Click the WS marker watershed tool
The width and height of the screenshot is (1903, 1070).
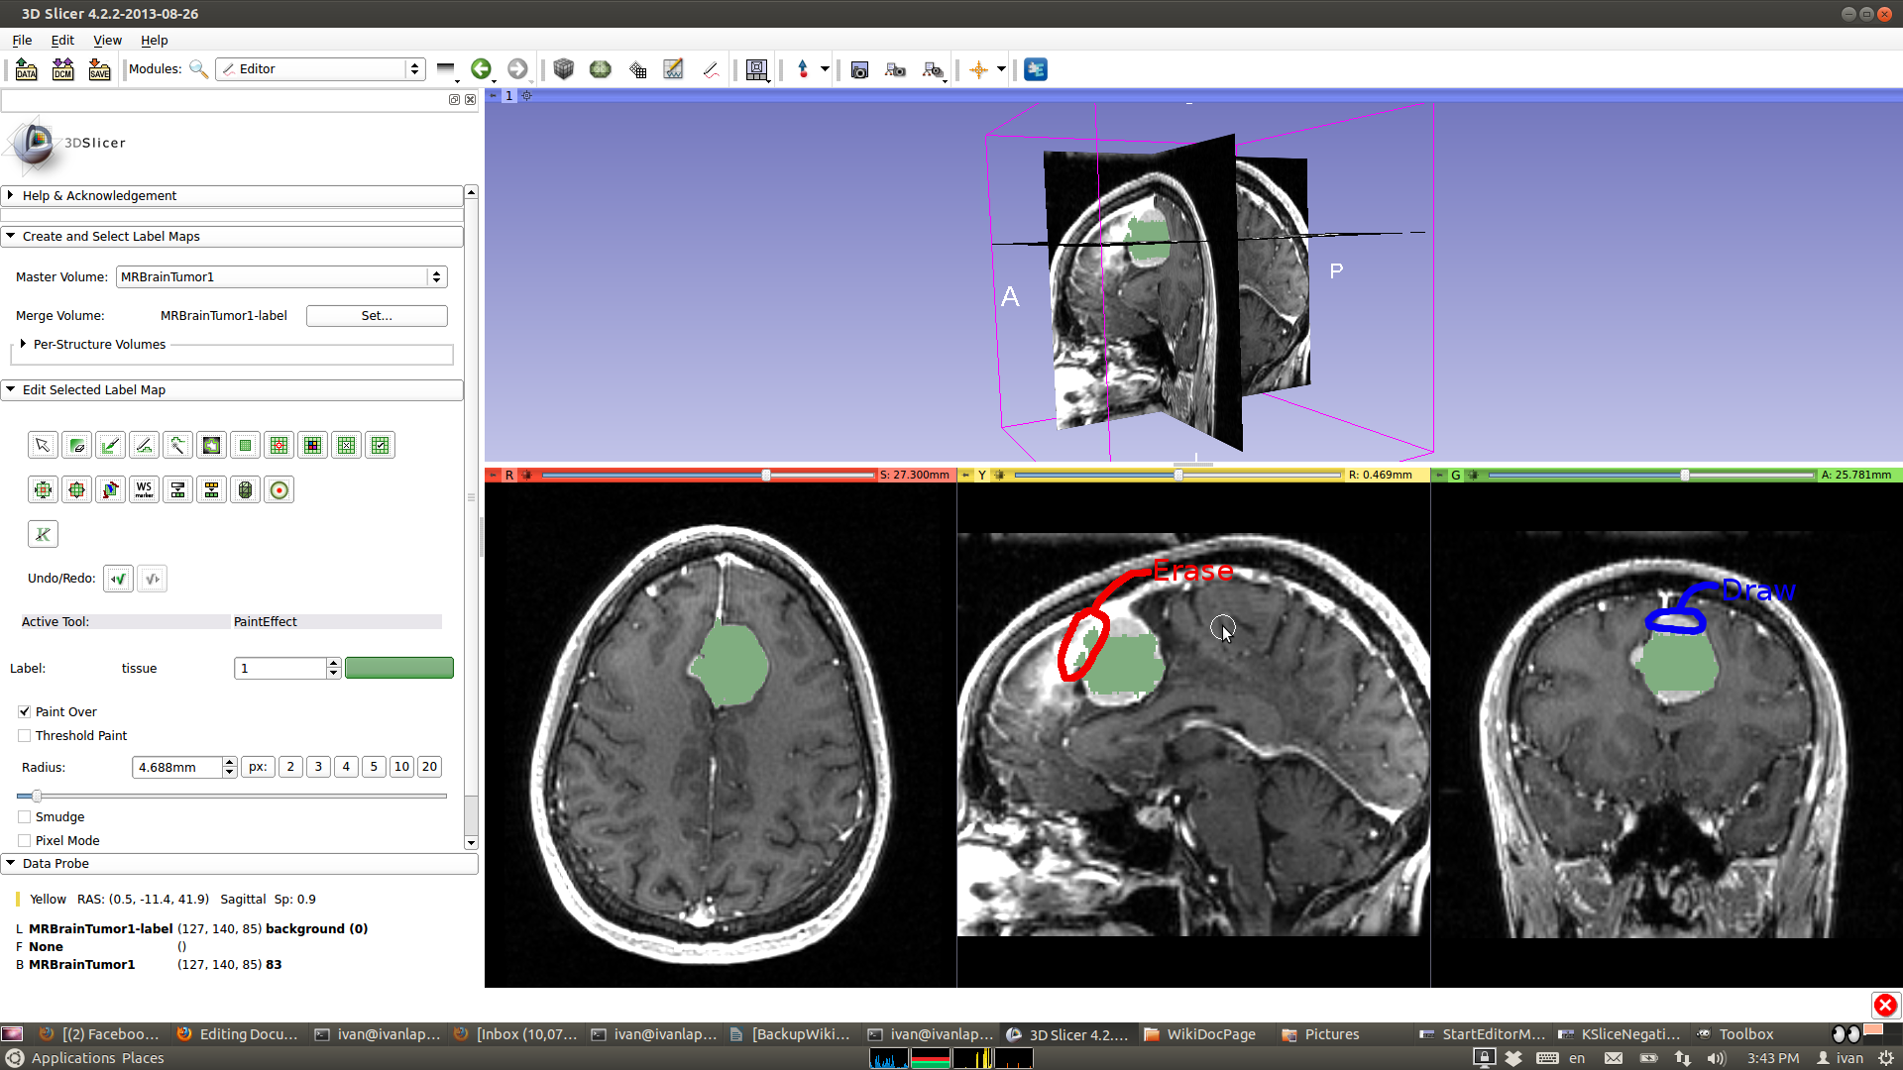pos(144,489)
